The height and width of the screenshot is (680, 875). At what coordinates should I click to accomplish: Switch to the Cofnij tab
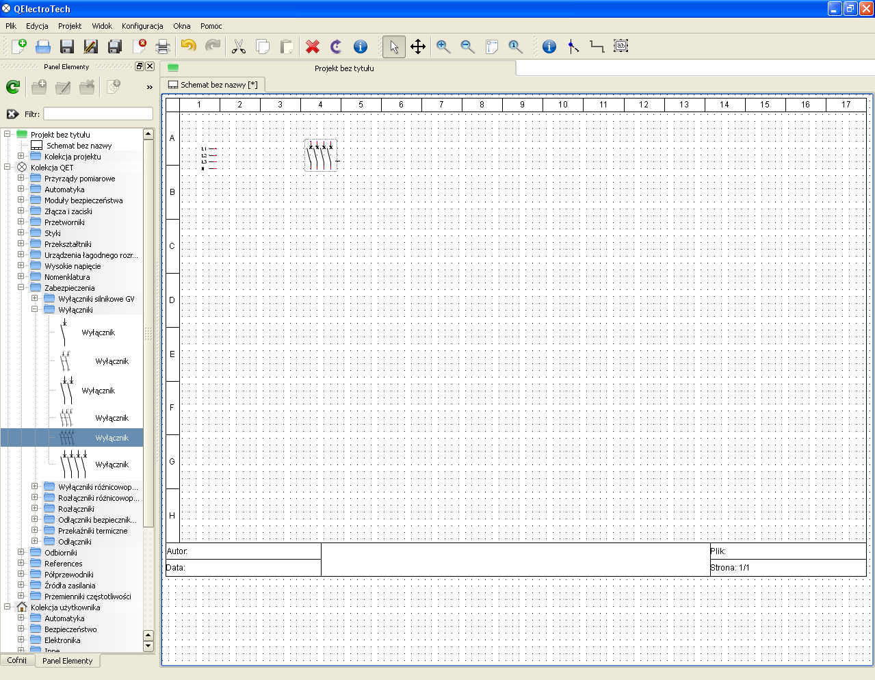17,660
